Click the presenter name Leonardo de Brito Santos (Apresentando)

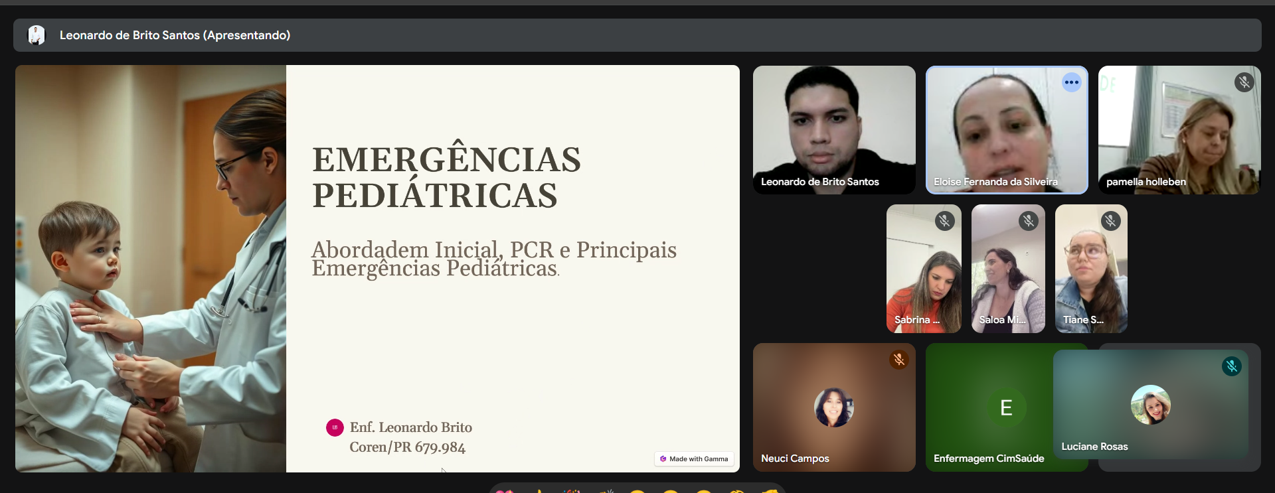point(175,35)
